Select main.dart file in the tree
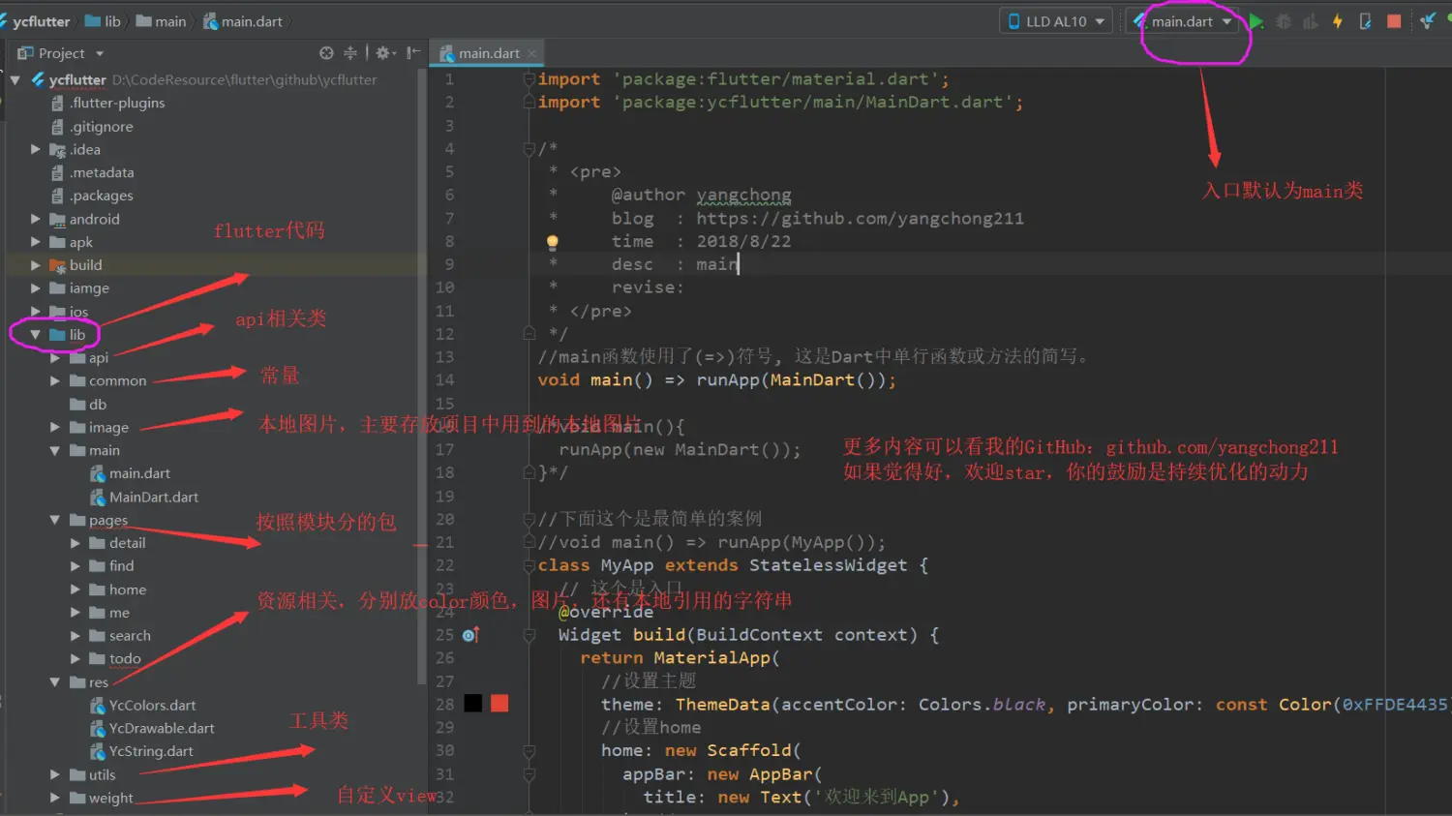This screenshot has width=1452, height=816. pyautogui.click(x=130, y=473)
